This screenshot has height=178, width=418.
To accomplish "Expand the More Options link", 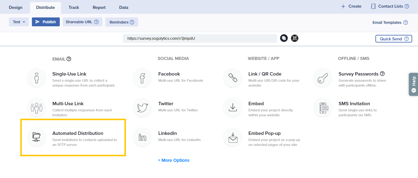I will pos(174,160).
